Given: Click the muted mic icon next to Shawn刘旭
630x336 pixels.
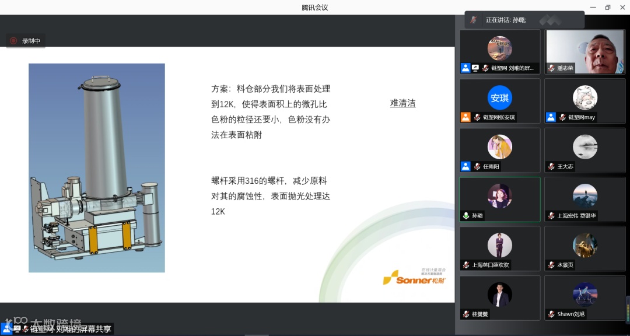Looking at the screenshot, I should click(x=552, y=314).
